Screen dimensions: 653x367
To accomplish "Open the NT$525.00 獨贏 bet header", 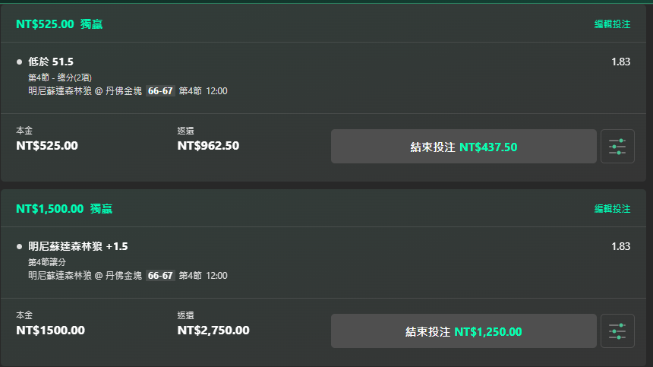I will pyautogui.click(x=59, y=24).
